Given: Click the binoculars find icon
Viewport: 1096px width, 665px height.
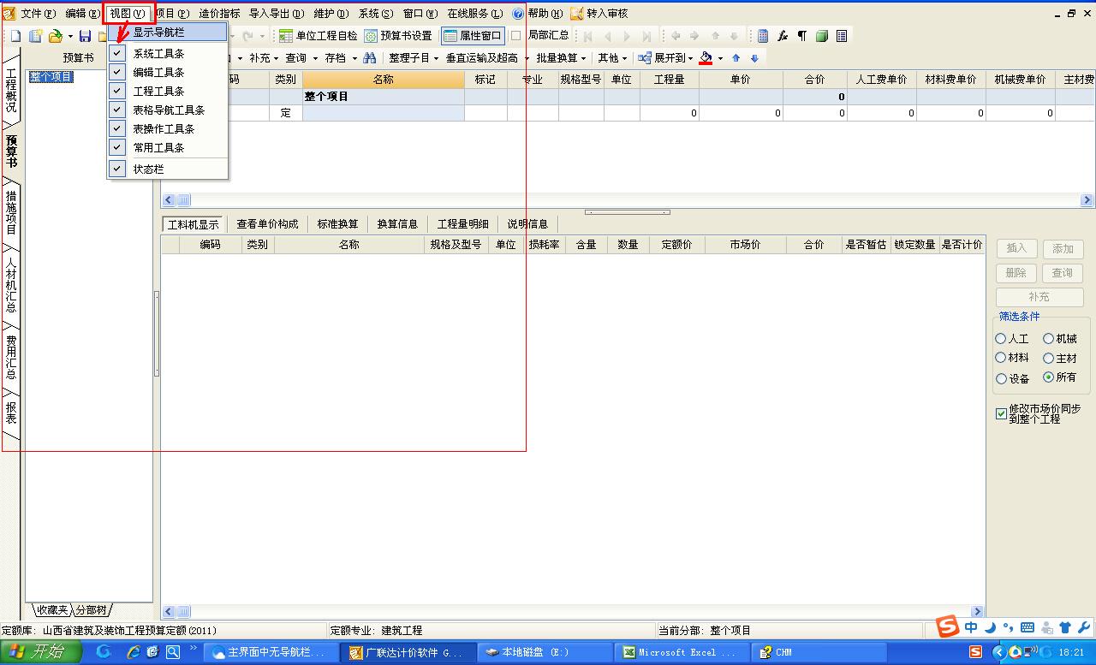Looking at the screenshot, I should [x=370, y=58].
